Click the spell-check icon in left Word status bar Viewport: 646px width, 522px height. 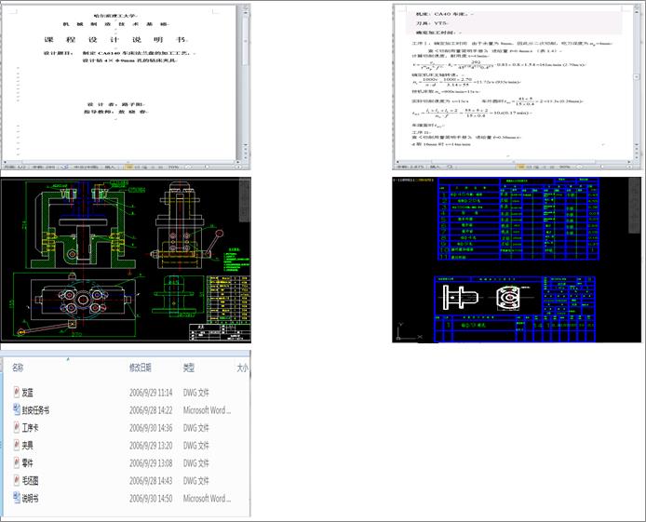pos(64,167)
